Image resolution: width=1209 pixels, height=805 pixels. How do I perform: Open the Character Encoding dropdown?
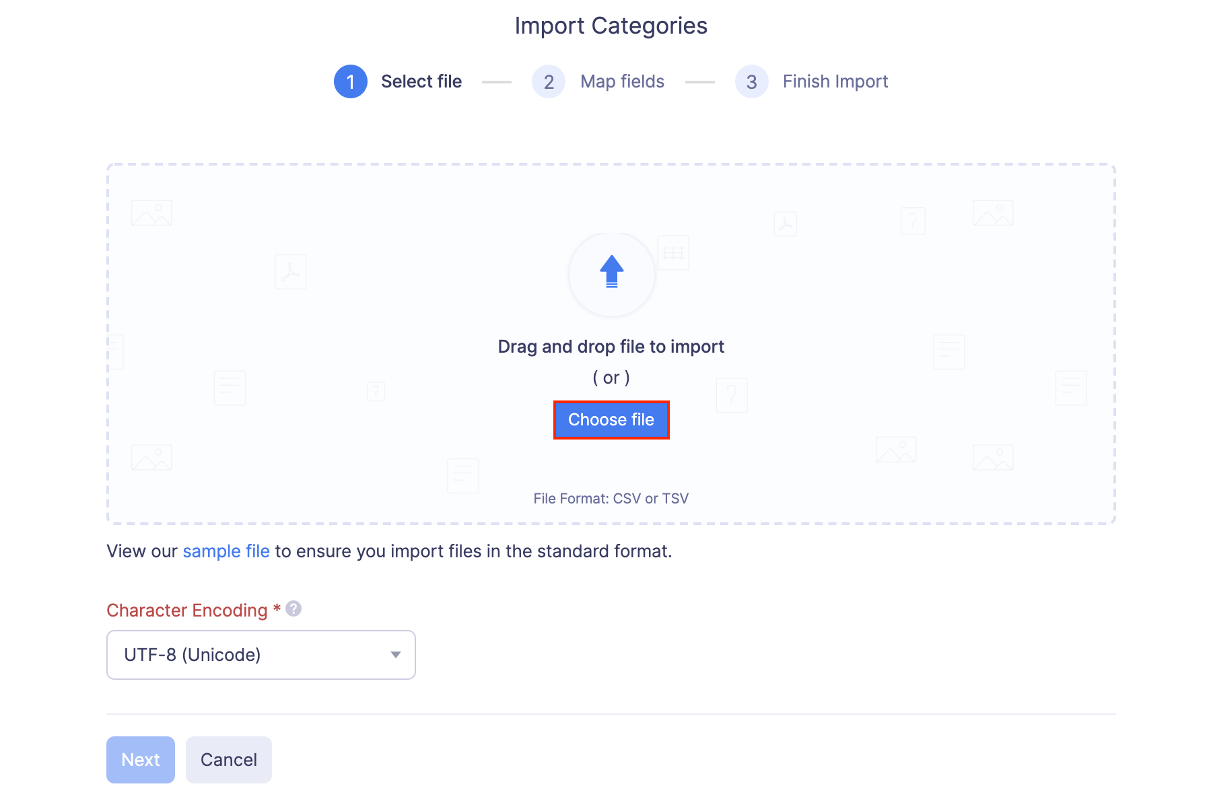click(x=261, y=654)
